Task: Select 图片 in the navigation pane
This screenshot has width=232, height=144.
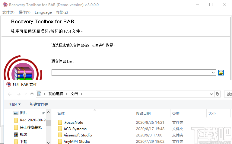Action: coord(23,113)
